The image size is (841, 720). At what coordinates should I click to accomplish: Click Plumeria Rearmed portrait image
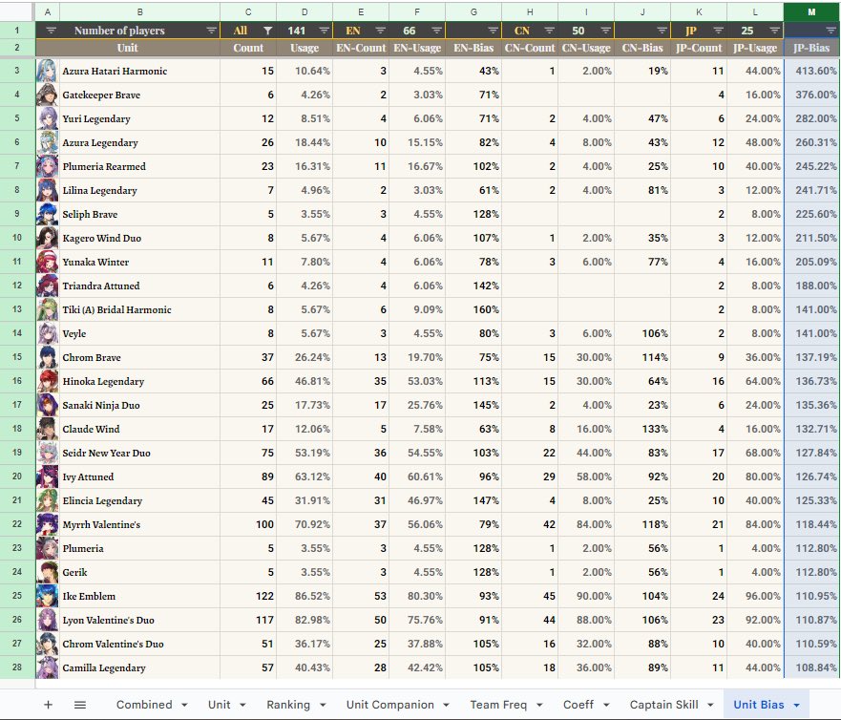coord(47,166)
